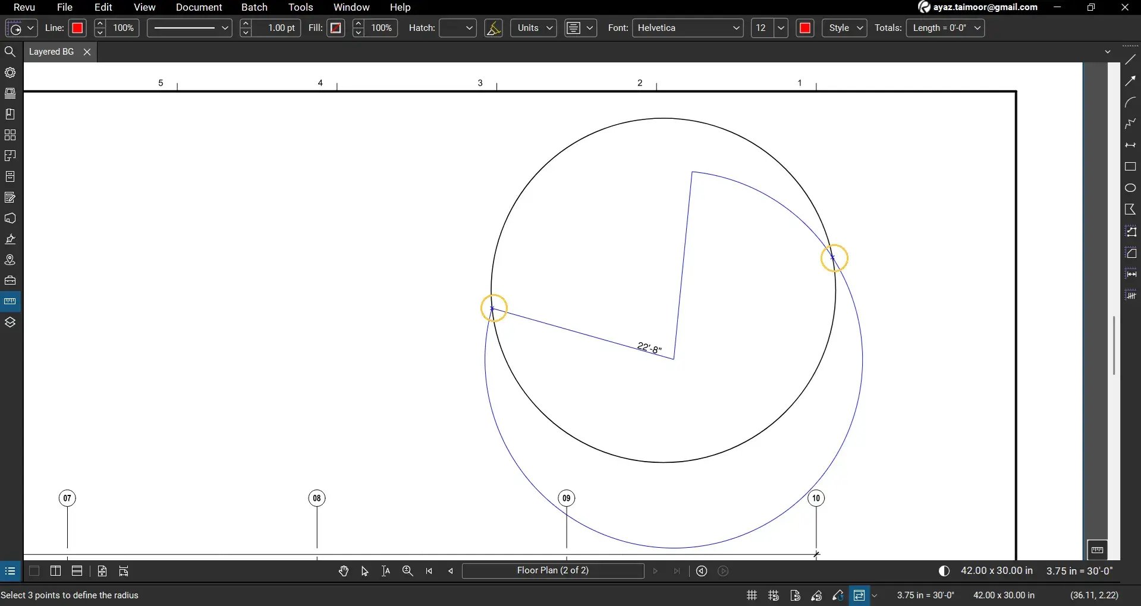This screenshot has height=606, width=1141.
Task: Open the Markups List panel
Action: (10, 197)
